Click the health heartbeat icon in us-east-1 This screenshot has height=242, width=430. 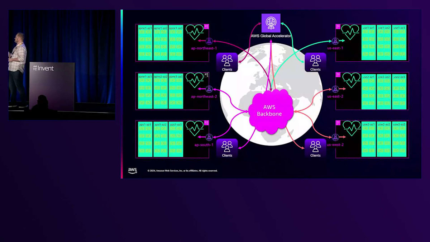point(350,32)
